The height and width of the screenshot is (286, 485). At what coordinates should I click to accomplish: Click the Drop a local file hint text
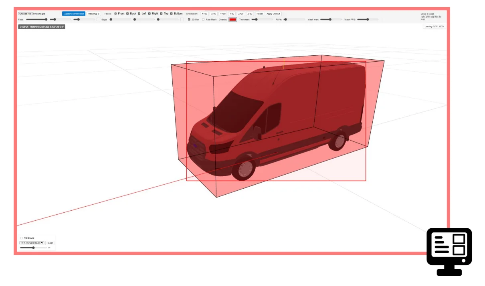coord(431,16)
